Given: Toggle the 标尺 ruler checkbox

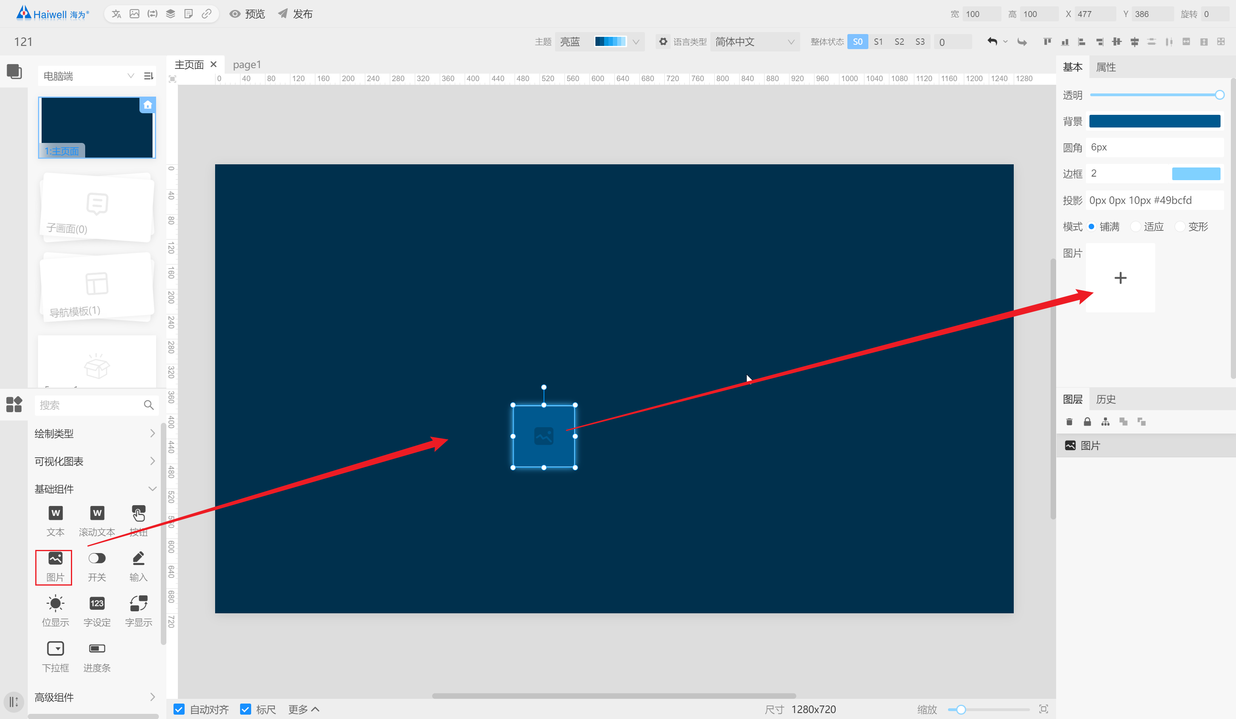Looking at the screenshot, I should 246,709.
